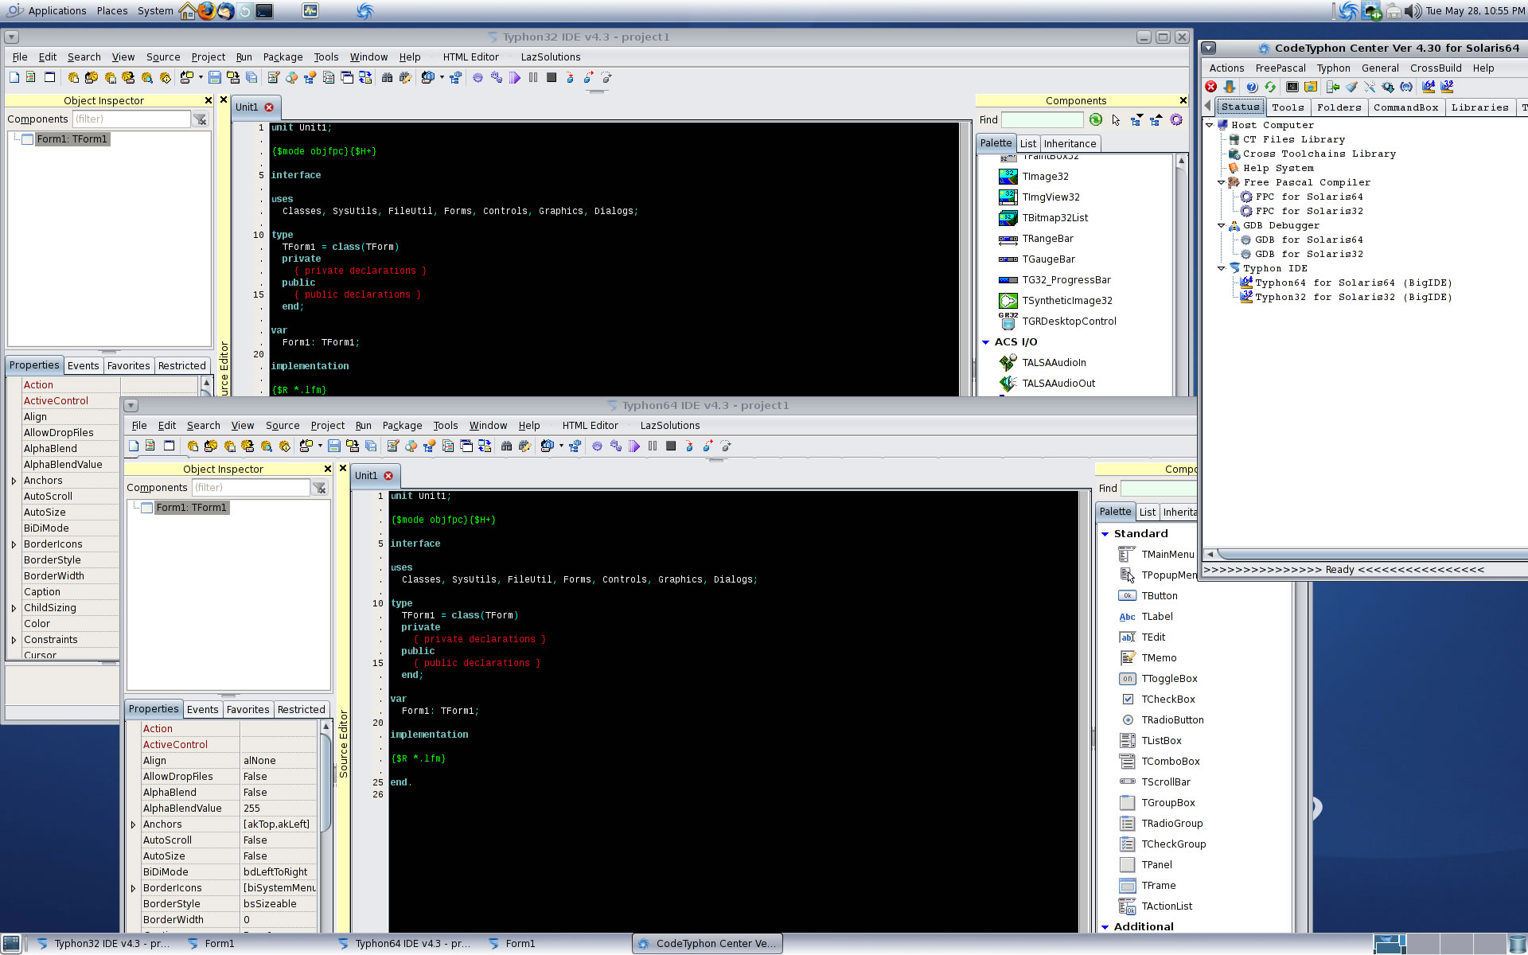
Task: Expand Anchors property in Typhon64 inspector
Action: point(134,824)
